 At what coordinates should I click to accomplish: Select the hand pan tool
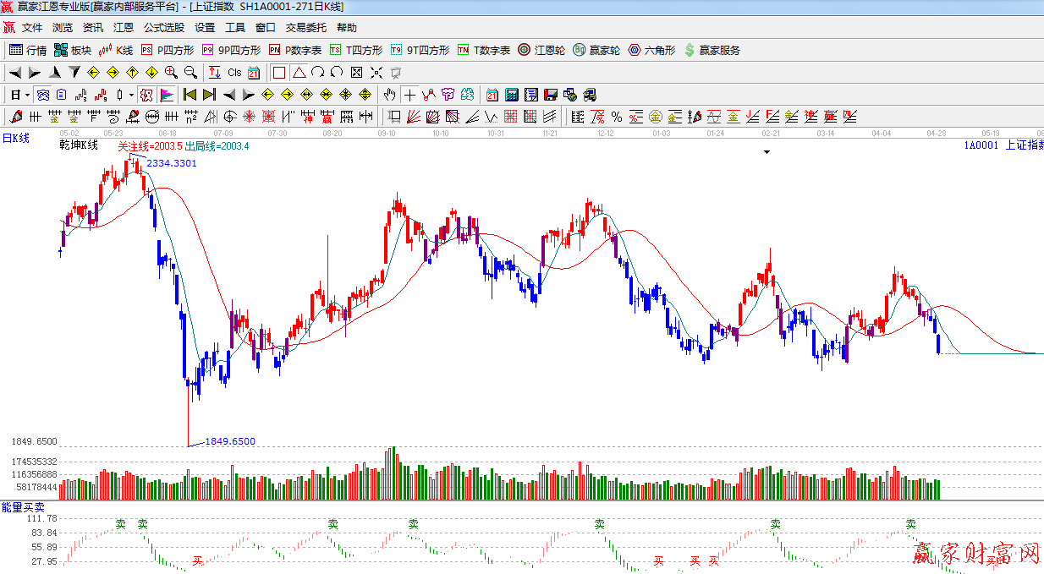point(389,95)
